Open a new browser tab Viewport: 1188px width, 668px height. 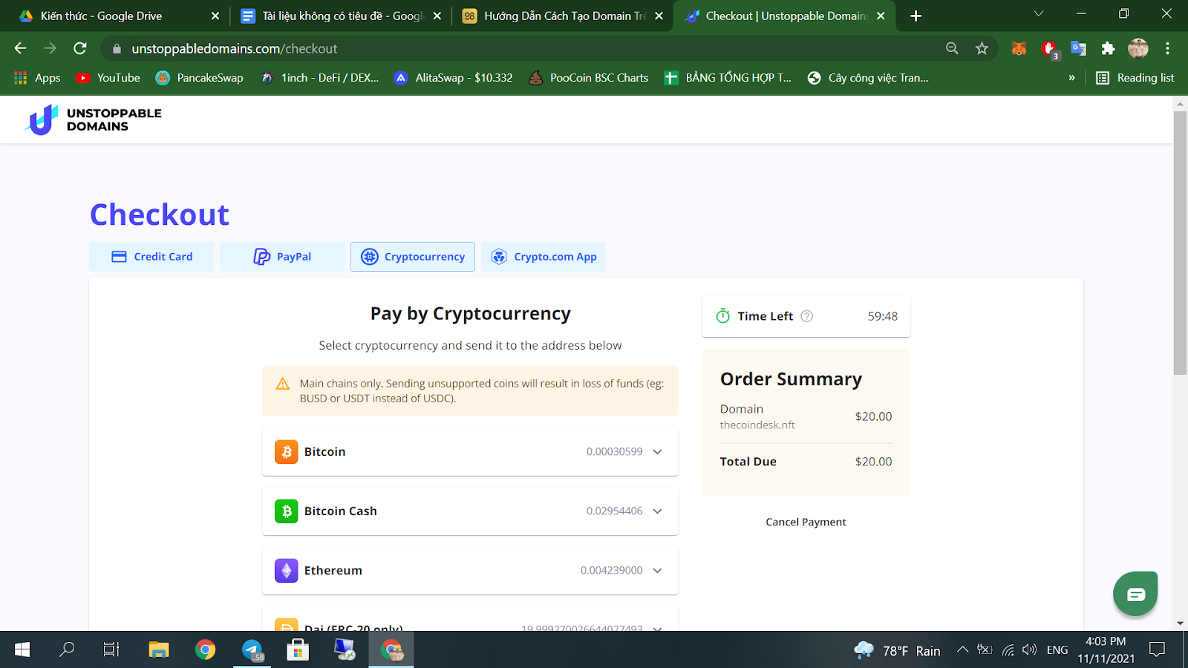[916, 16]
